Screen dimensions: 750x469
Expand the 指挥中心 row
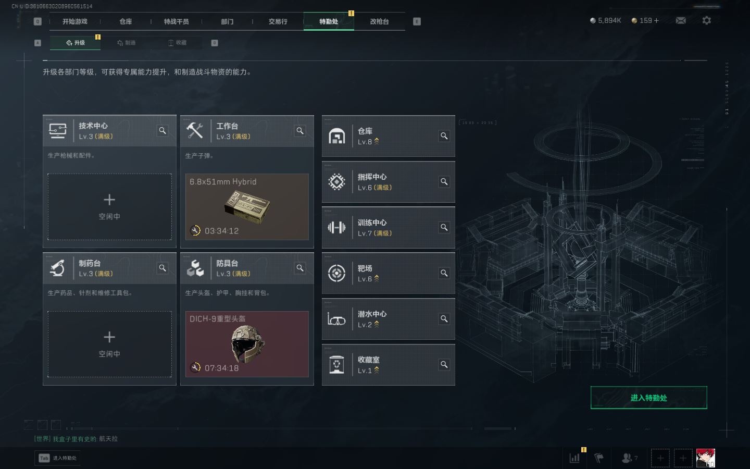tap(389, 182)
